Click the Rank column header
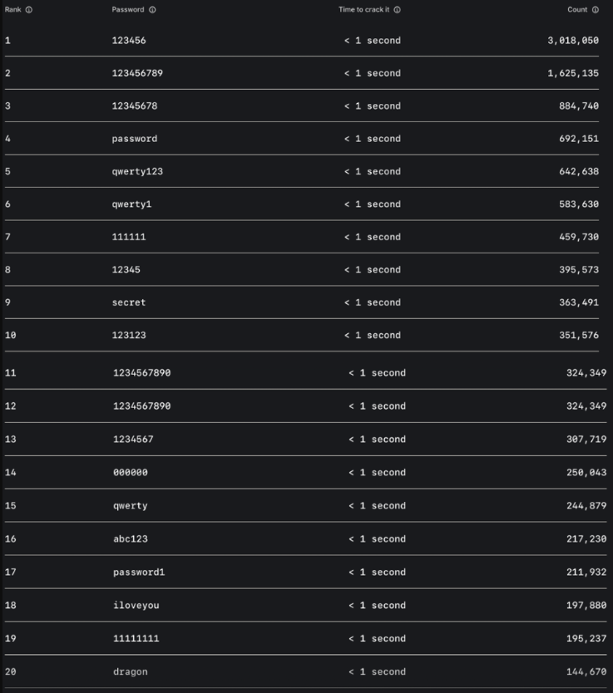The height and width of the screenshot is (693, 613). pyautogui.click(x=13, y=10)
